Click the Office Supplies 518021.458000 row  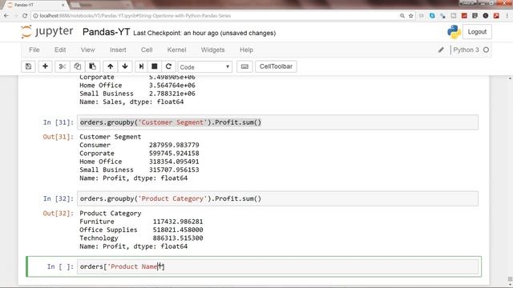[x=141, y=230]
